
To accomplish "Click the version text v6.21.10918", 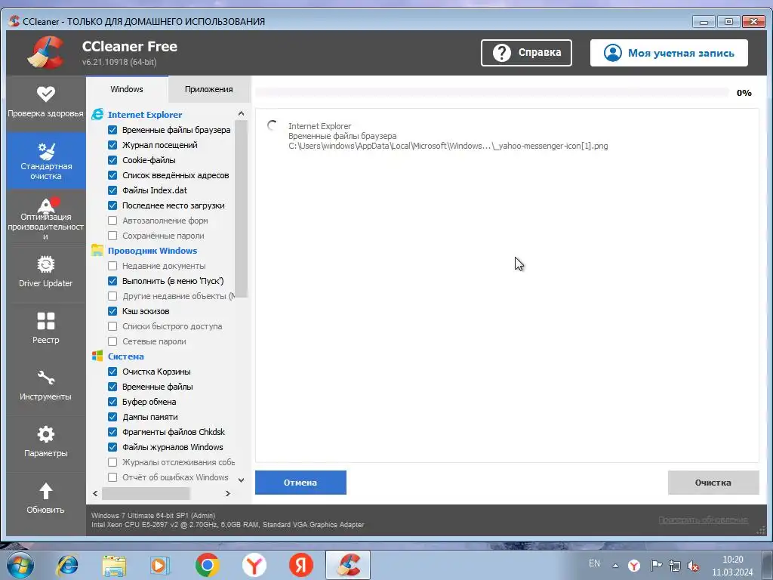I will (119, 62).
